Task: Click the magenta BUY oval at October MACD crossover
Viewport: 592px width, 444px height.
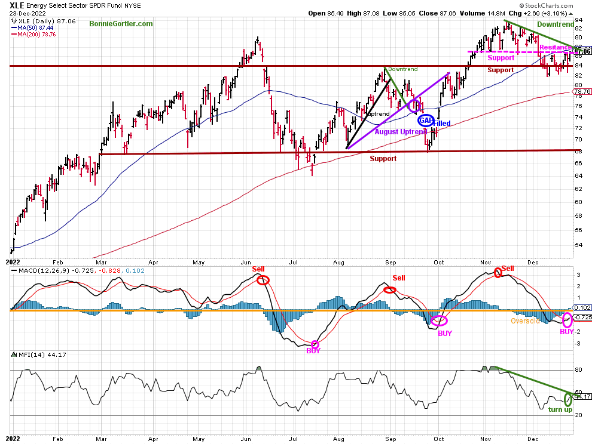Action: 439,320
